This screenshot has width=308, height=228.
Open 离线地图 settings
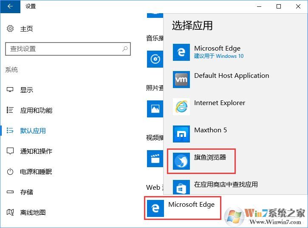pyautogui.click(x=33, y=213)
